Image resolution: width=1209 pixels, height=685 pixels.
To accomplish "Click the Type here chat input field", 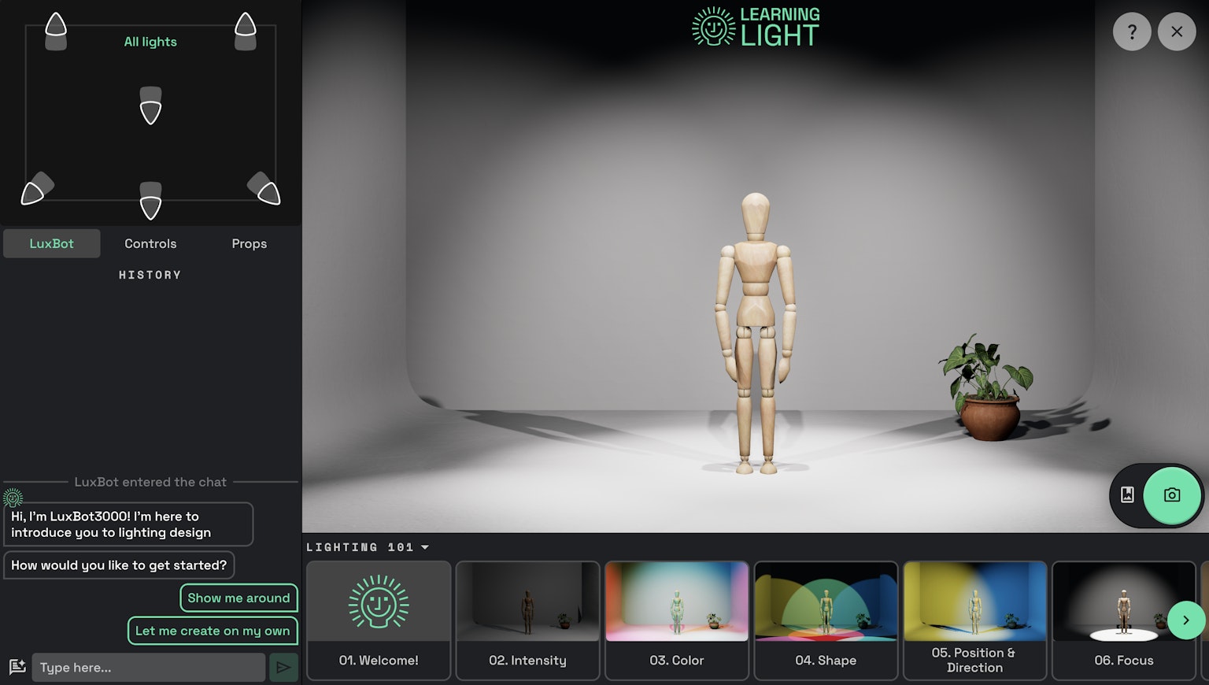I will pos(148,667).
